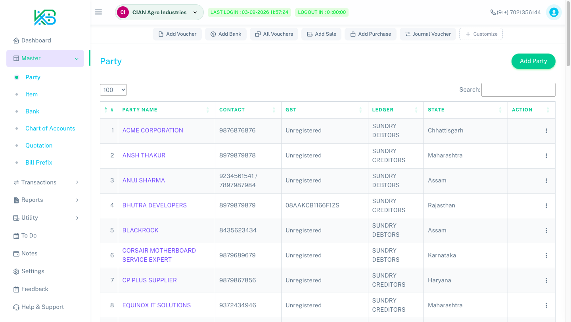Open the Journal Voucher shortcut
This screenshot has height=322, width=571.
[x=428, y=34]
